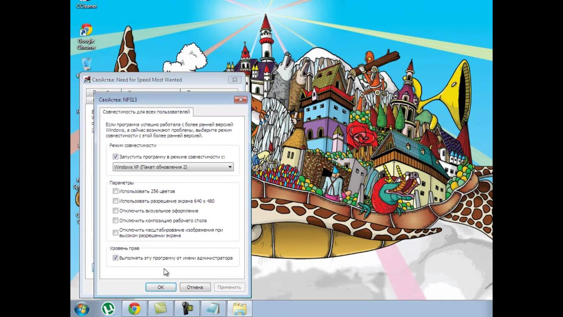Toggle run in compatibility mode checkbox

click(x=115, y=157)
